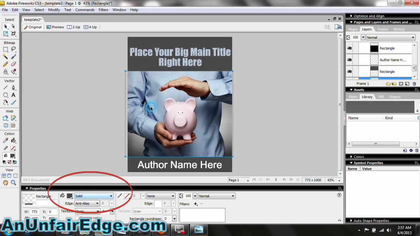Open the Layers panel blend mode dropdown

(390, 37)
